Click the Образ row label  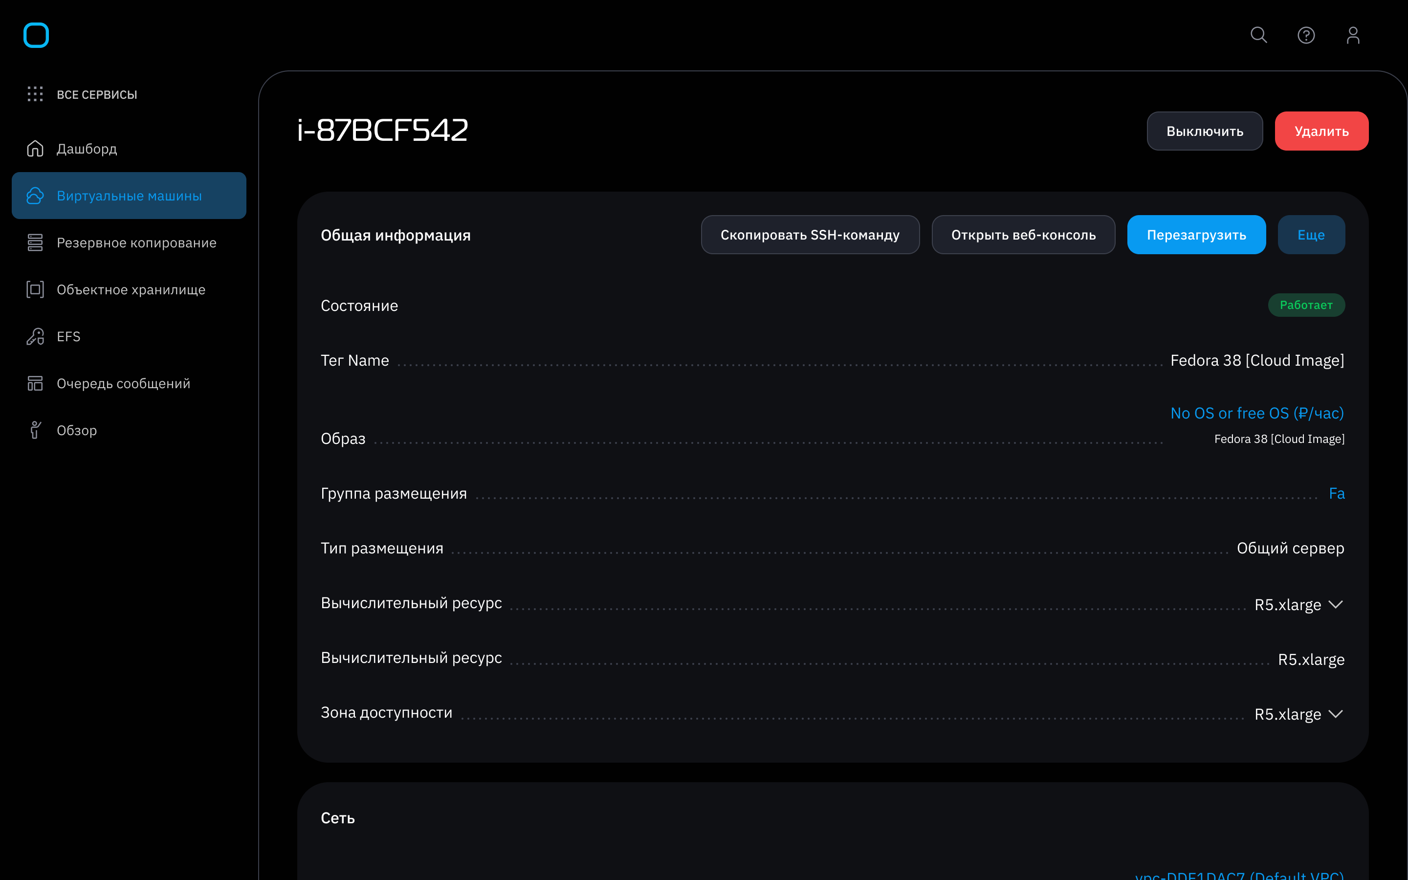pyautogui.click(x=343, y=439)
